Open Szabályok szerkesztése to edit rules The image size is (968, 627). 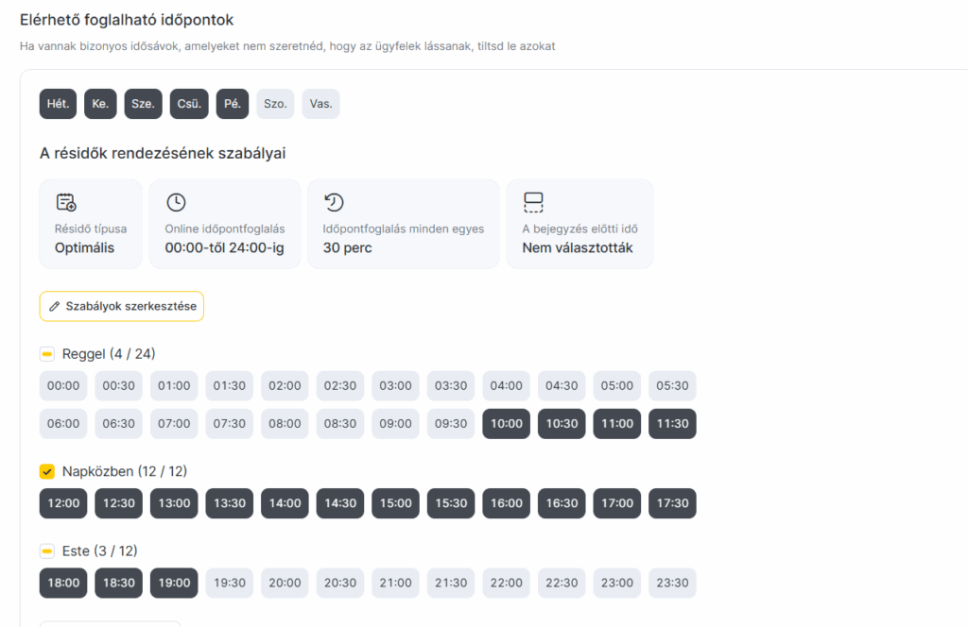point(122,307)
